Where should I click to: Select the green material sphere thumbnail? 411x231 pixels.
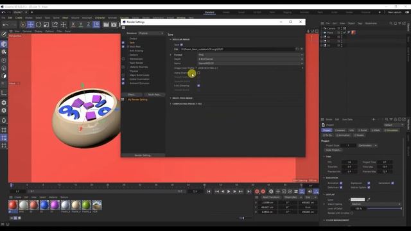click(x=86, y=205)
